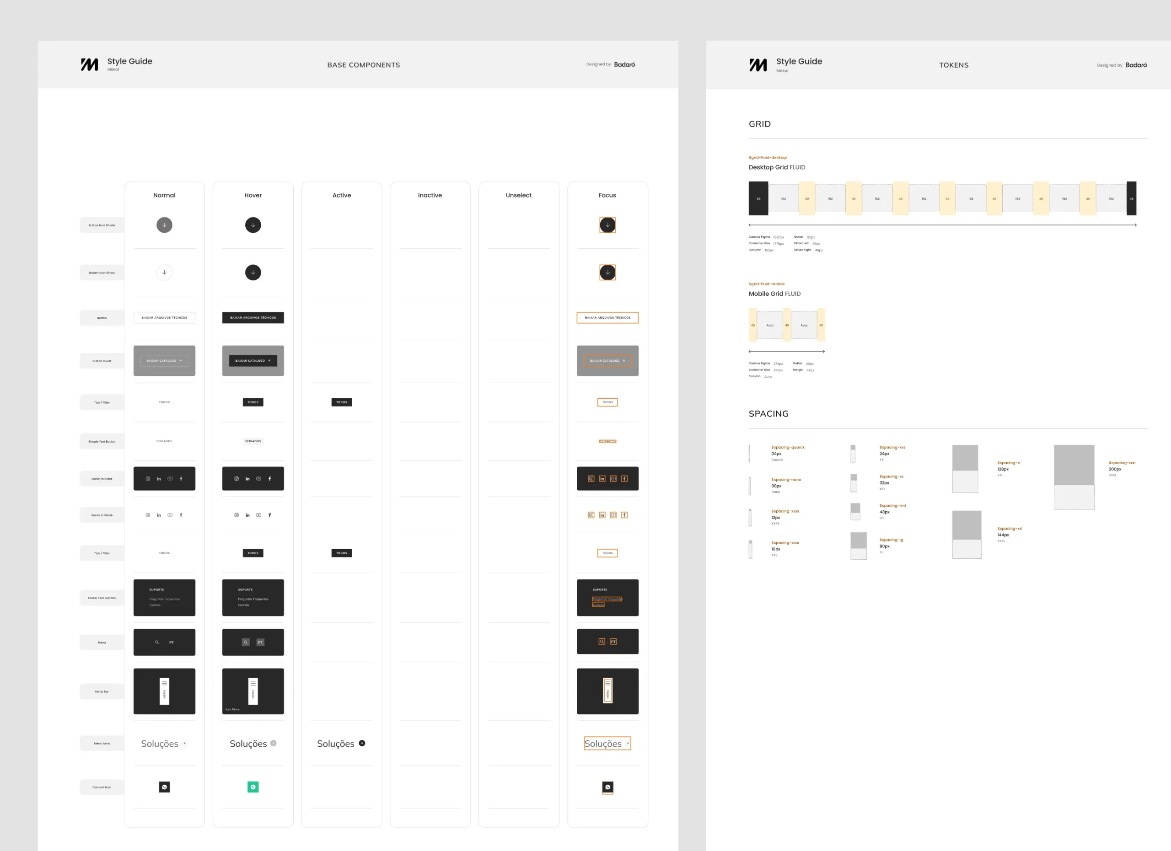Click the Menu search icon in Hover column
The image size is (1171, 851).
[x=246, y=642]
